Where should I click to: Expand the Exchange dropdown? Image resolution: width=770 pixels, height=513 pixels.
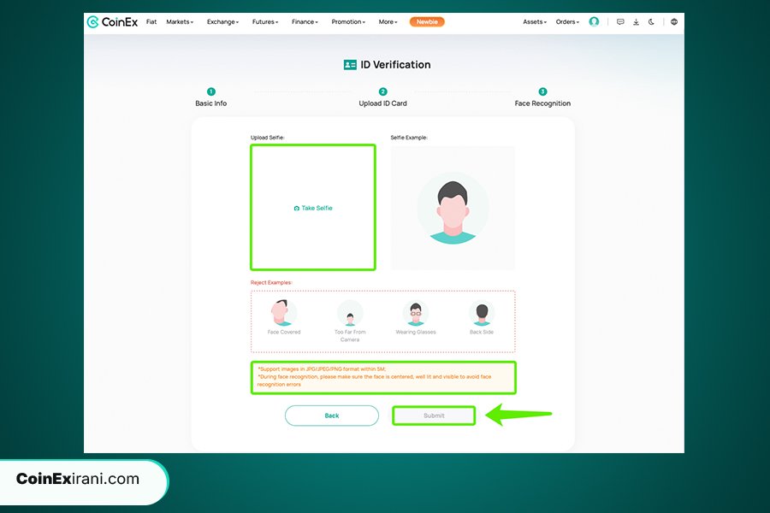tap(222, 22)
